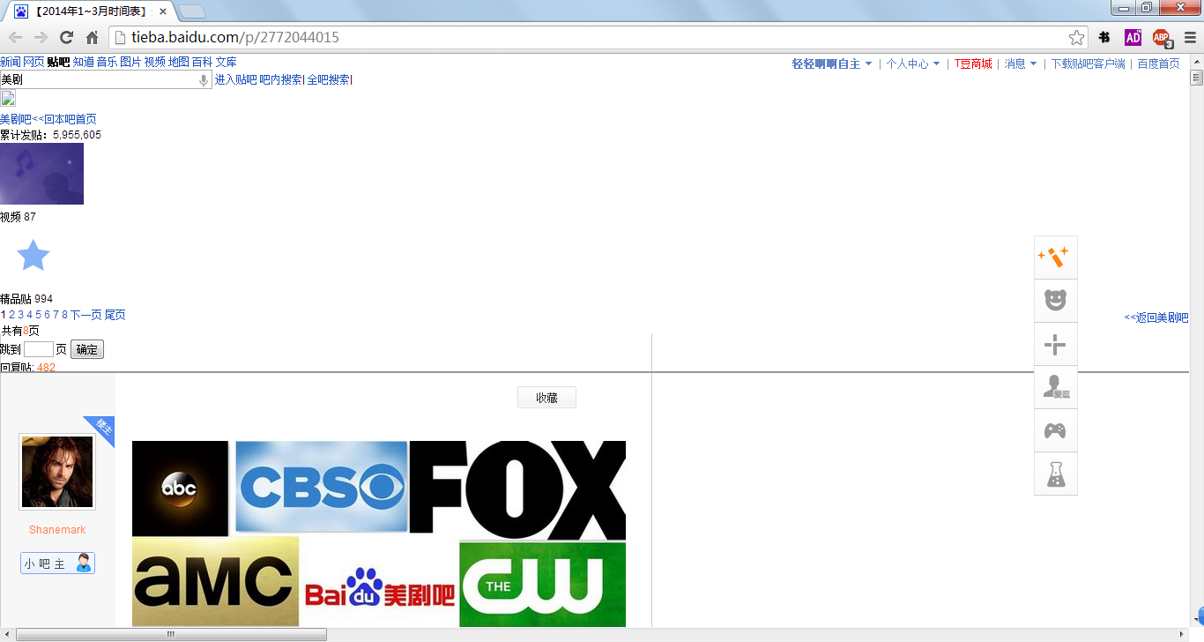Click the purple video thumbnail above 视频 87

tap(41, 174)
